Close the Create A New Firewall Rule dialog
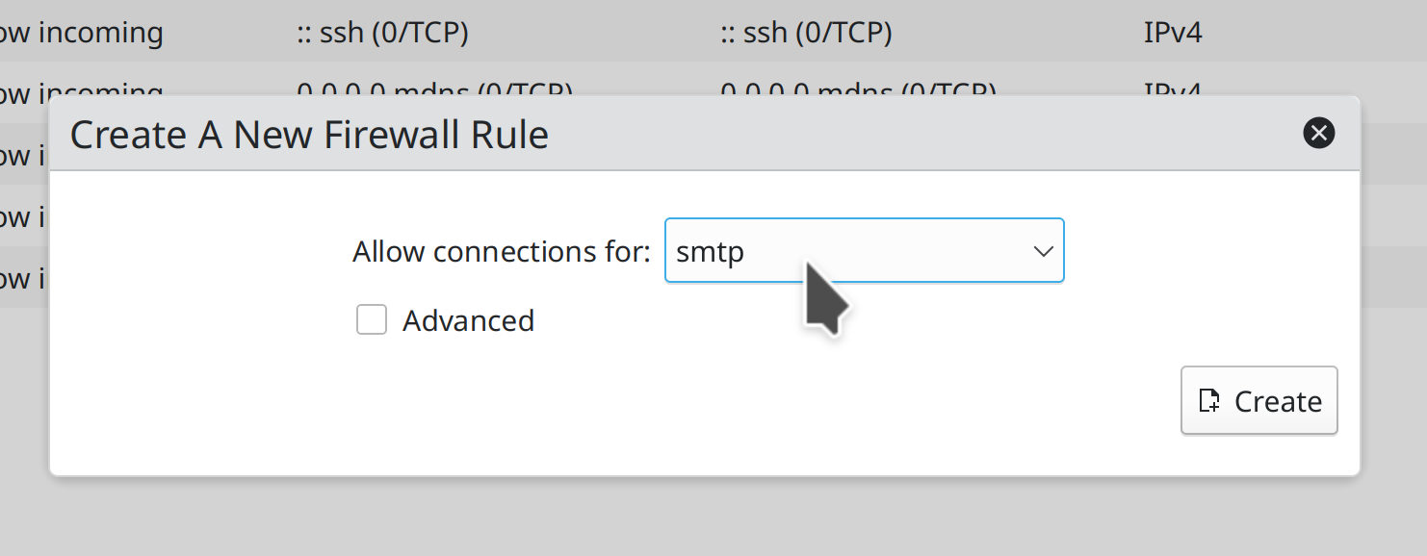The height and width of the screenshot is (556, 1427). click(1318, 133)
